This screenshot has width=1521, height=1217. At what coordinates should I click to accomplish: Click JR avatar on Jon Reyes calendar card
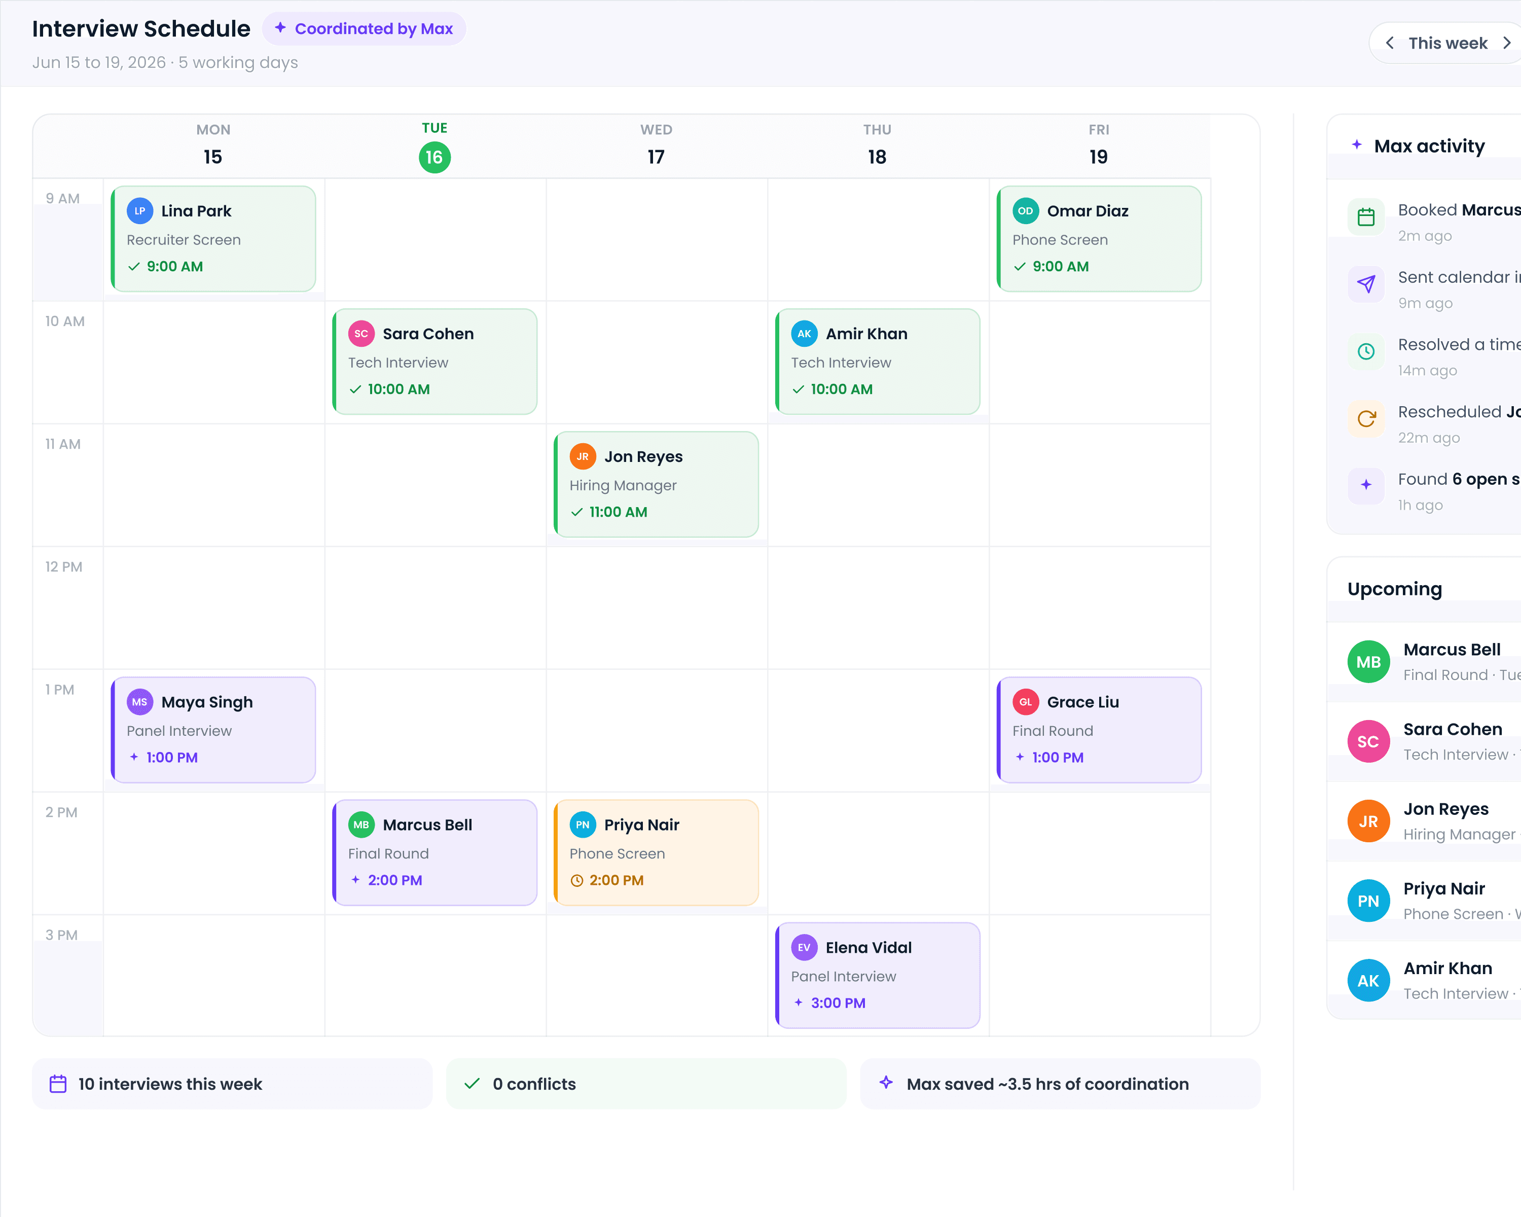(583, 456)
